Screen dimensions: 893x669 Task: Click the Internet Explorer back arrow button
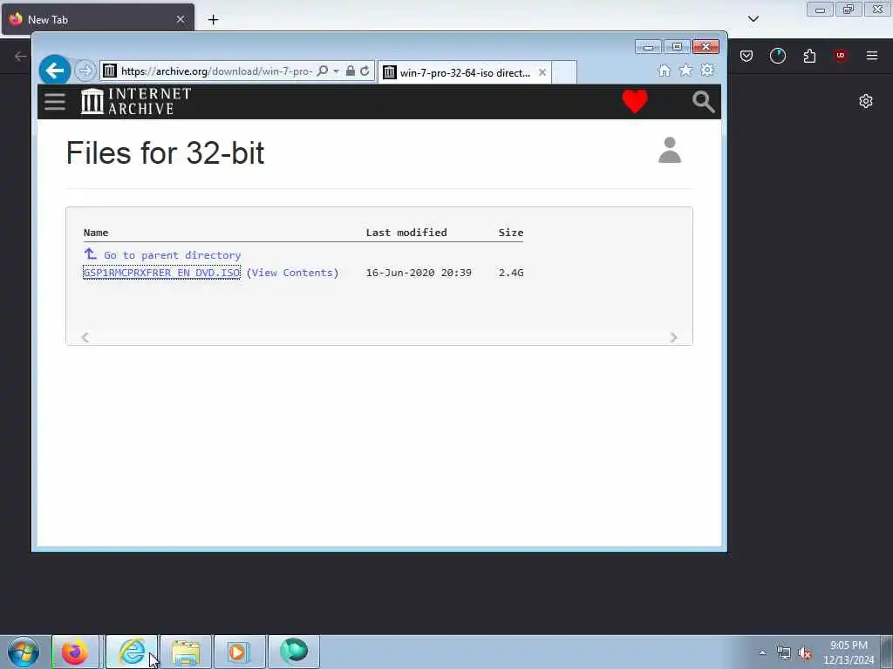pyautogui.click(x=55, y=71)
